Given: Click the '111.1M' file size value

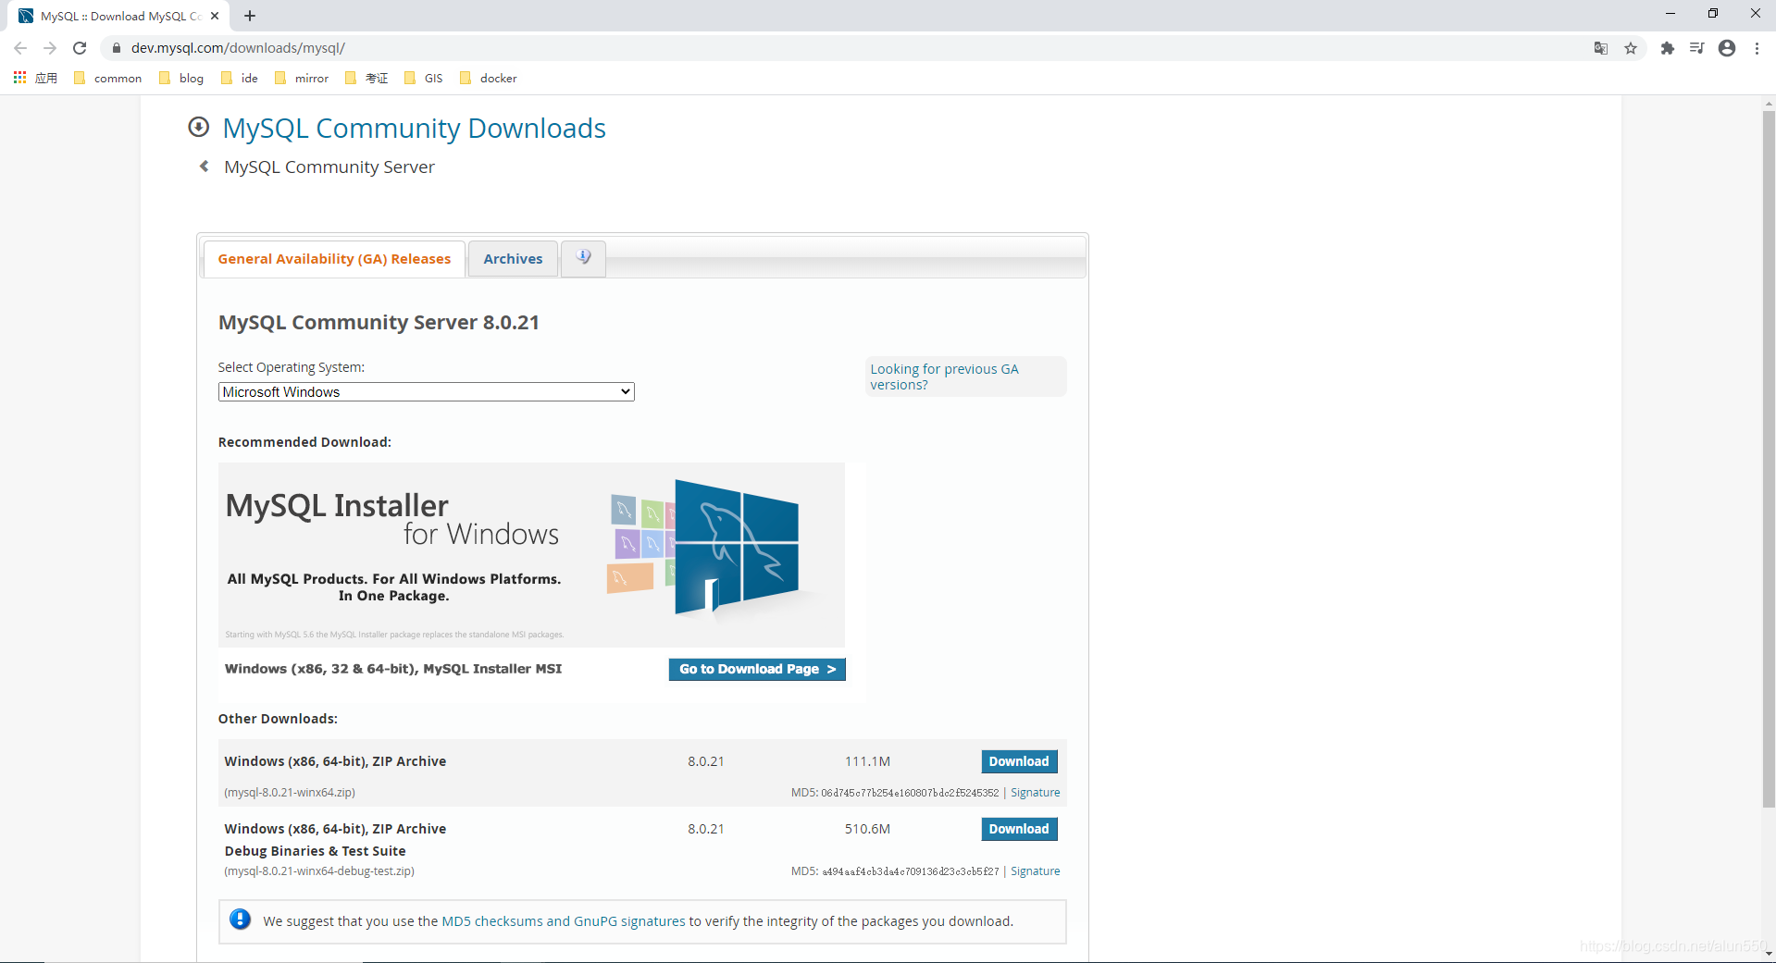Looking at the screenshot, I should tap(867, 761).
